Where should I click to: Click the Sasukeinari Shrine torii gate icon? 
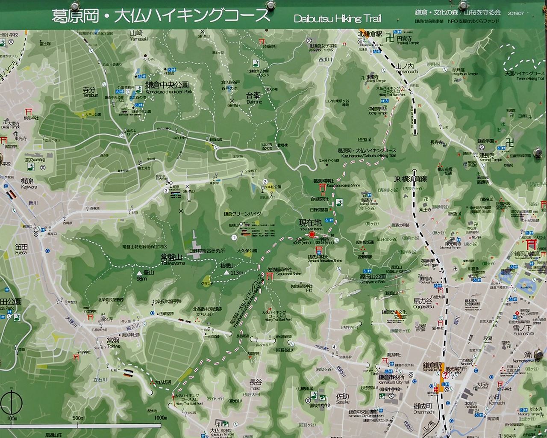[269, 277]
